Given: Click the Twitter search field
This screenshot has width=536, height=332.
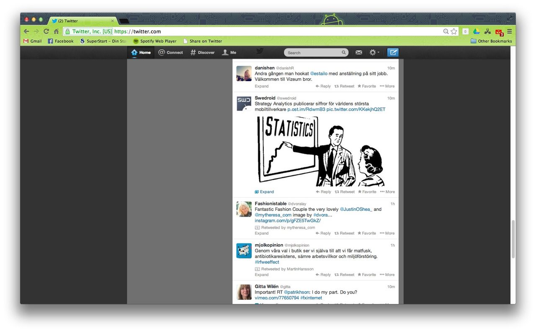Looking at the screenshot, I should pos(314,53).
